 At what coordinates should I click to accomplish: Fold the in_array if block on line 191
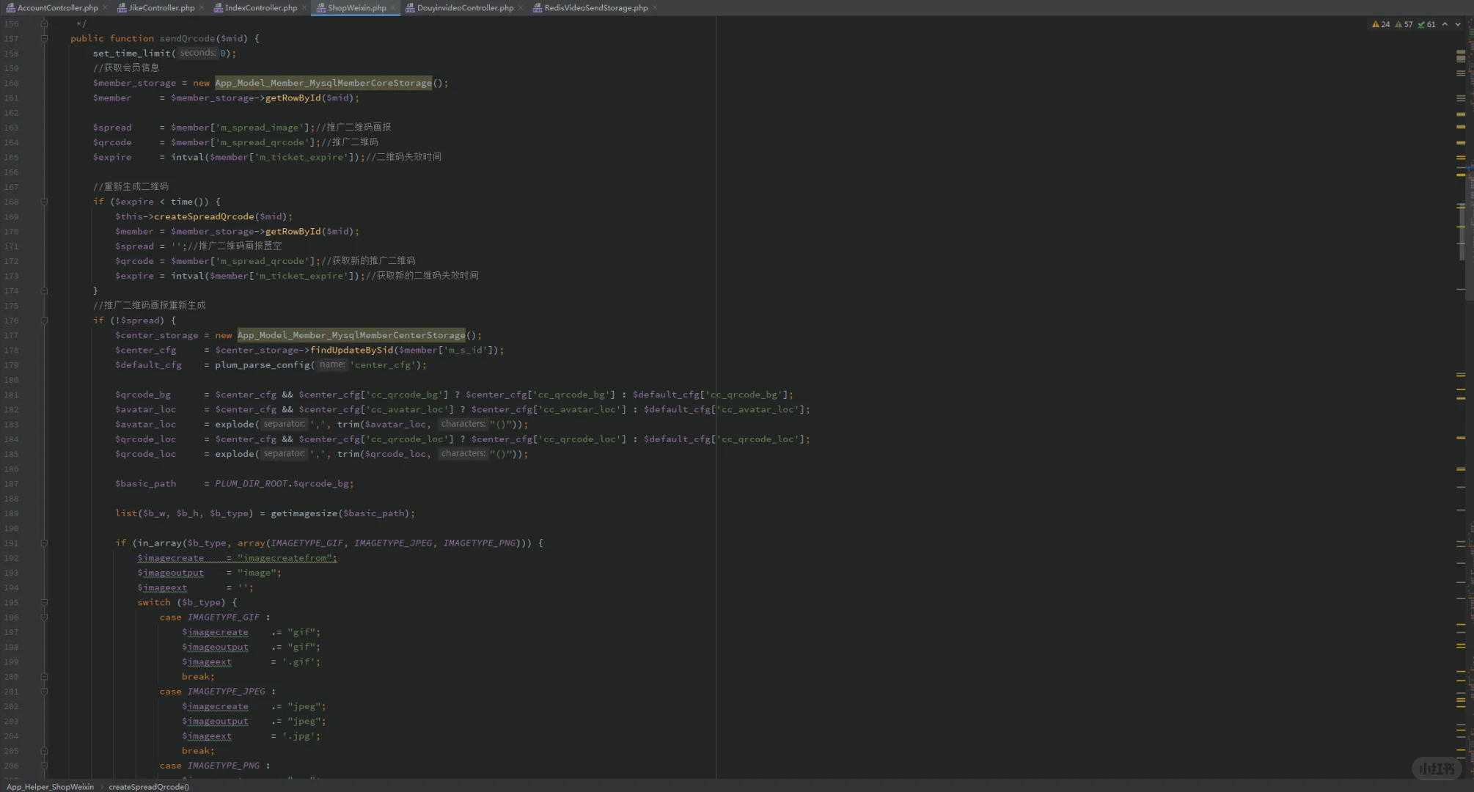pos(44,543)
